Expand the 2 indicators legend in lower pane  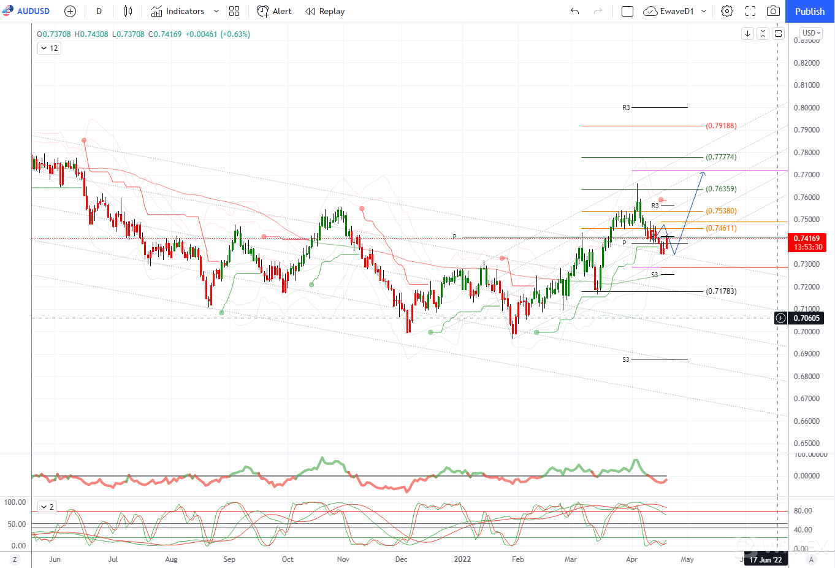[x=47, y=507]
